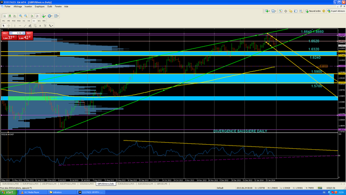
Task: Select the D1 daily timeframe
Action: pyautogui.click(x=34, y=21)
